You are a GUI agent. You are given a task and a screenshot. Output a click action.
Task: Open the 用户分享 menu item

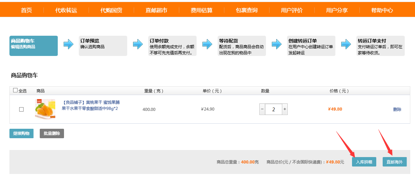pos(337,10)
